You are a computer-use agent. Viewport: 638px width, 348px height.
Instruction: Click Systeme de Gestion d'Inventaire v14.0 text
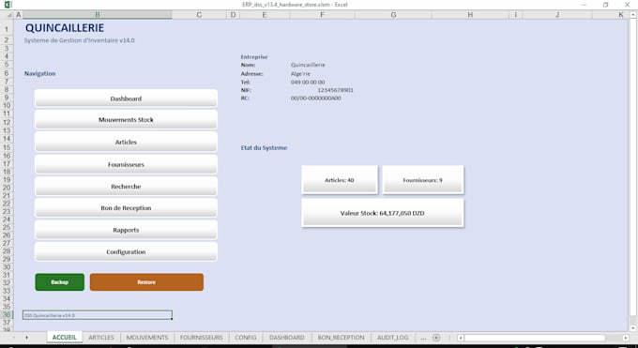point(80,40)
